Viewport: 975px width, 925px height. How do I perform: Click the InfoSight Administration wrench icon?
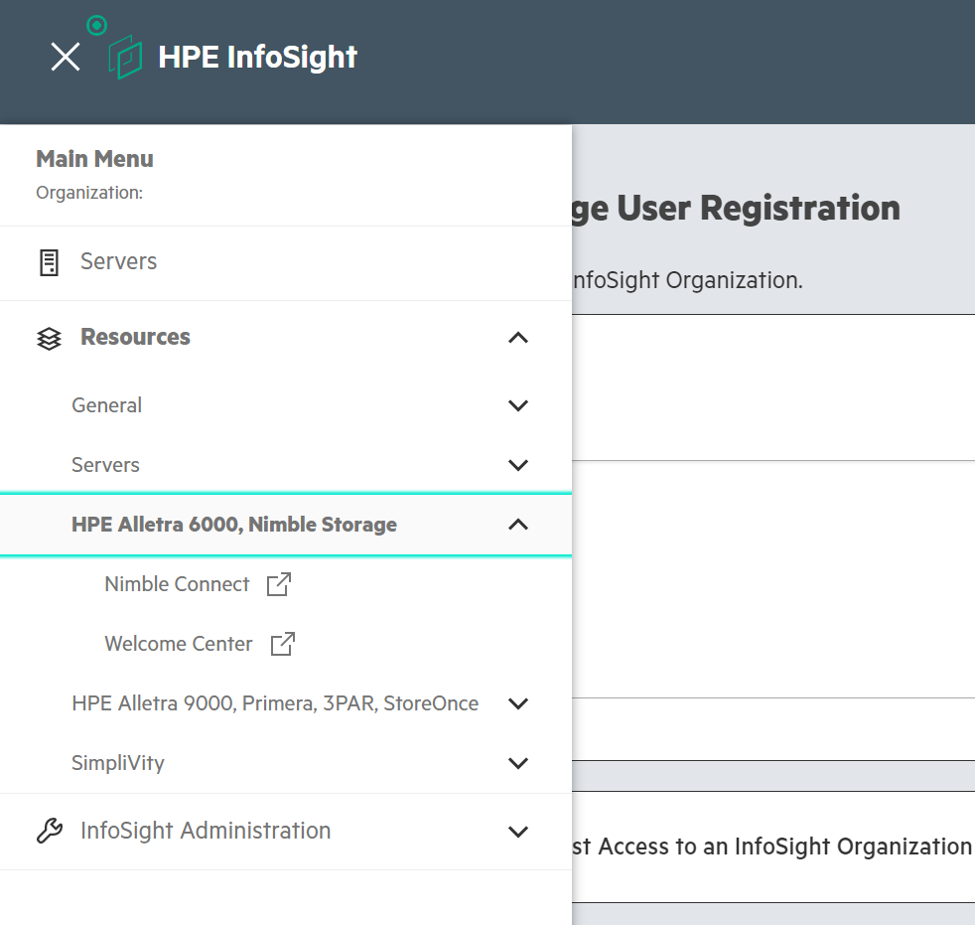49,831
